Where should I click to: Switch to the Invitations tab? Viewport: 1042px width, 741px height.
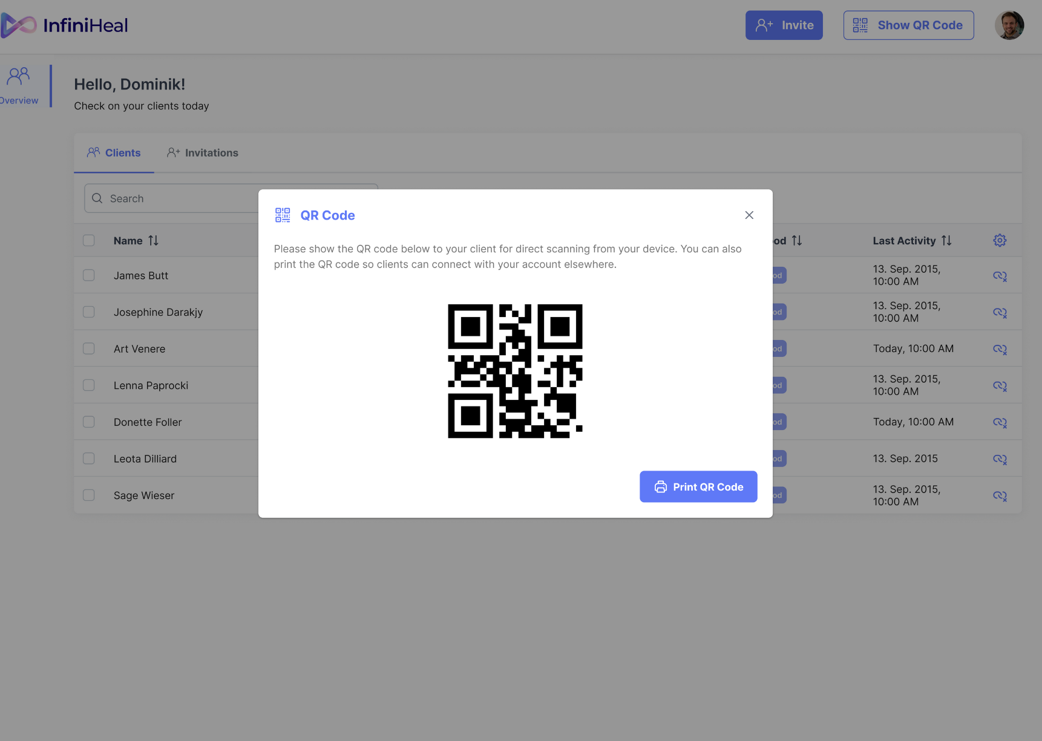[x=203, y=153]
